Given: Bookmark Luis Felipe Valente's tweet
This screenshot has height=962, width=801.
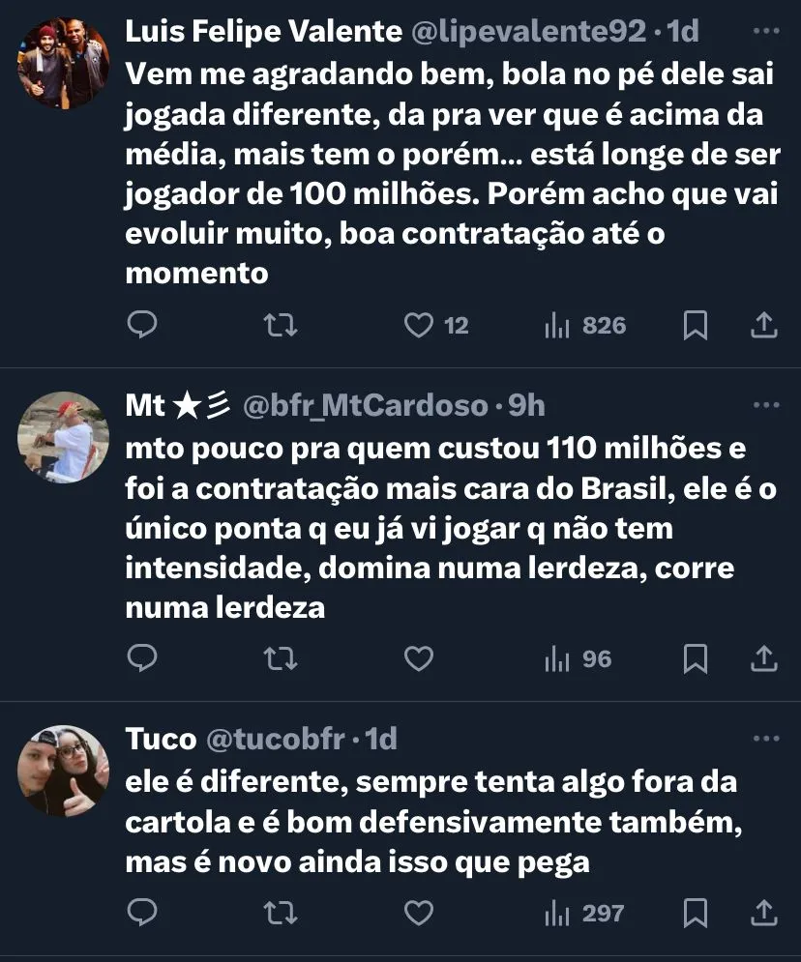Looking at the screenshot, I should [x=696, y=325].
